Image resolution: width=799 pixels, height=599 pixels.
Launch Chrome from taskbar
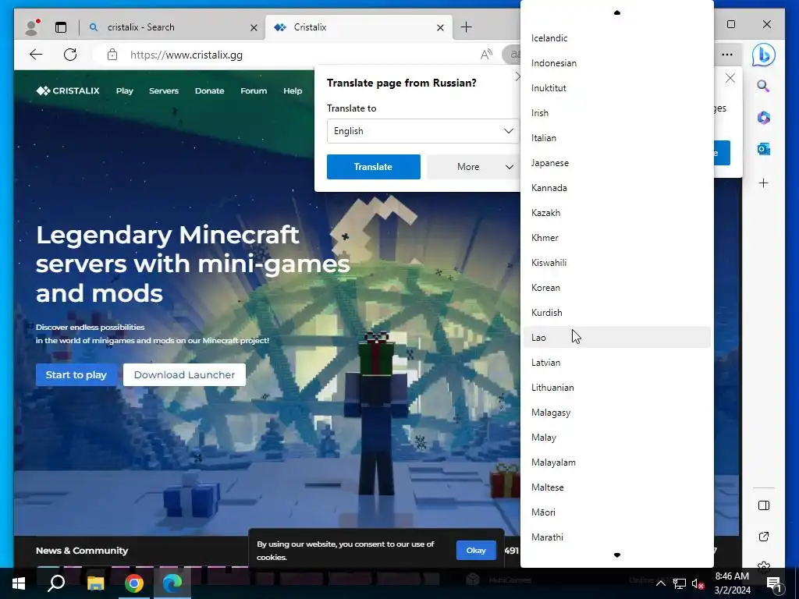(x=133, y=583)
